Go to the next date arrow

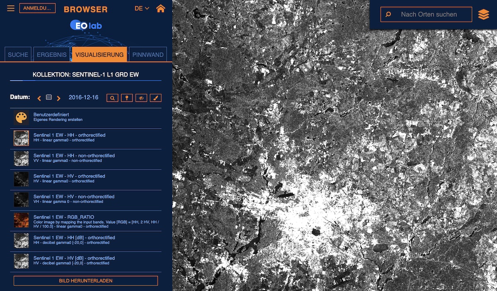[58, 98]
